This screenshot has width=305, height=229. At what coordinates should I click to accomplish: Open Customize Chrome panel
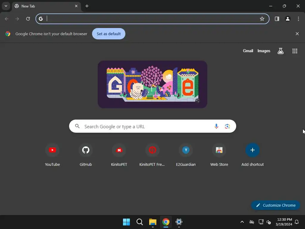[276, 205]
